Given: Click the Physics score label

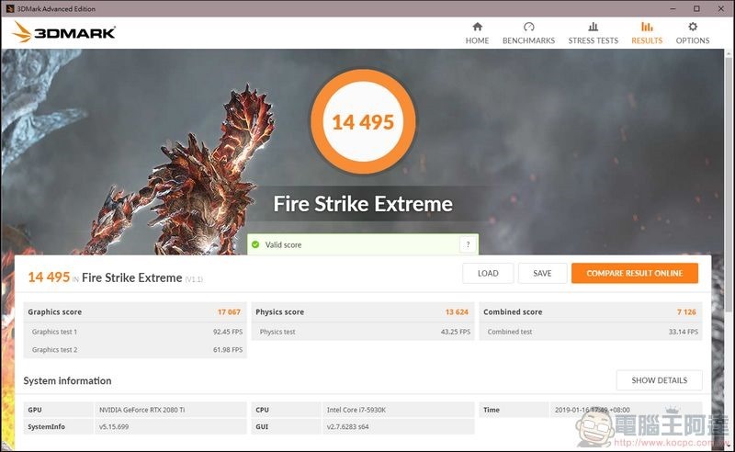Looking at the screenshot, I should pyautogui.click(x=280, y=311).
